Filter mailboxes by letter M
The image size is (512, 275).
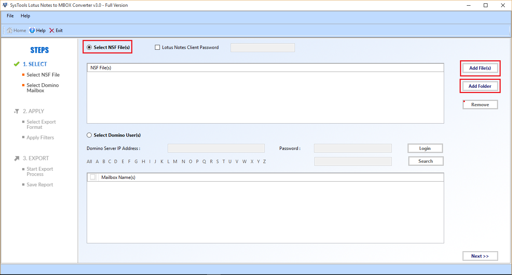(x=175, y=162)
